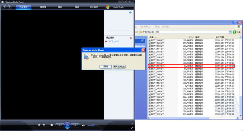Select file MOV_2849.AVI

(x=158, y=43)
